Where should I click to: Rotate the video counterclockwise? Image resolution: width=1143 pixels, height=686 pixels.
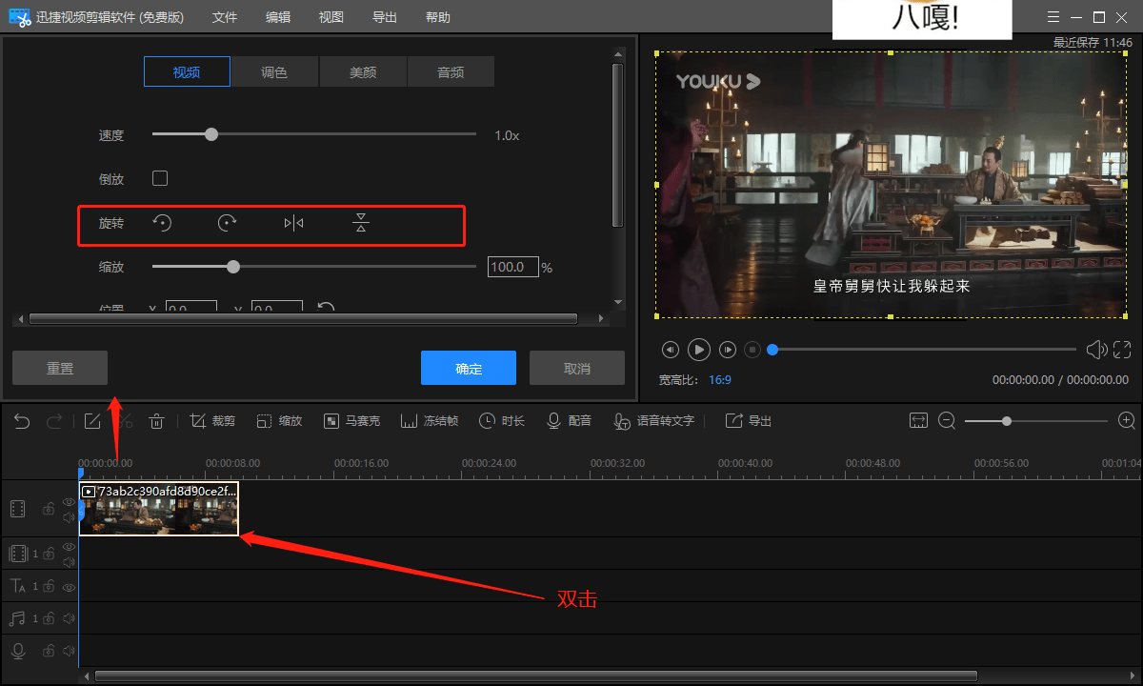click(x=163, y=223)
